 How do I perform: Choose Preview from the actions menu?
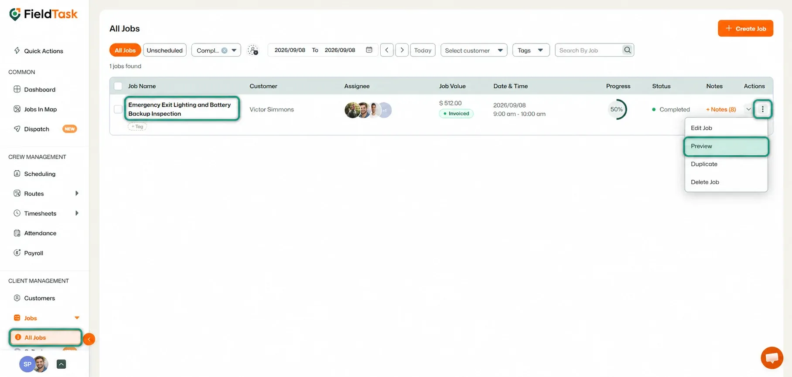point(726,146)
